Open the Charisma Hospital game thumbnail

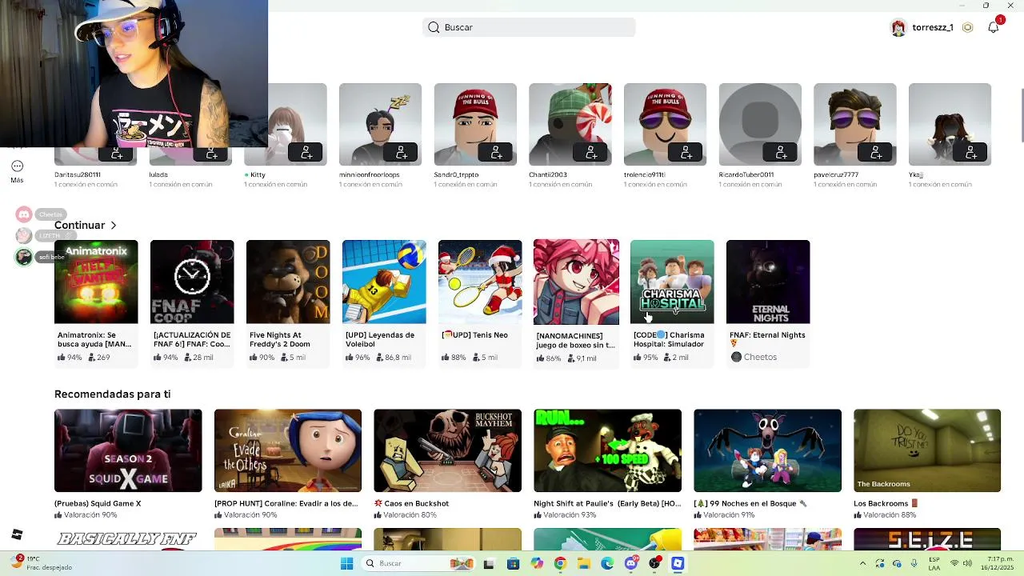tap(672, 282)
